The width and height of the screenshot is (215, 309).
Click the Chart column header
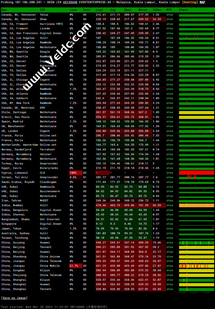[183, 10]
